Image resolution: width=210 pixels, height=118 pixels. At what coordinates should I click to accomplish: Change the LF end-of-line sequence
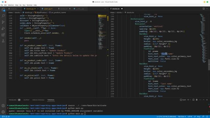195,117
